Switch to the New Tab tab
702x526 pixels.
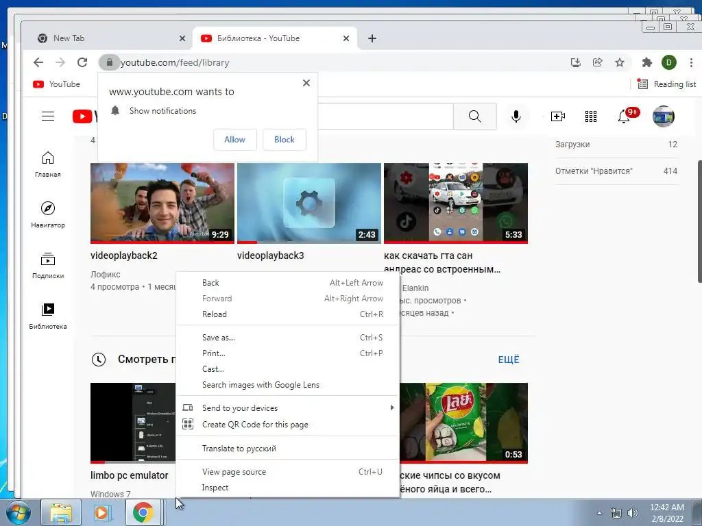(108, 38)
